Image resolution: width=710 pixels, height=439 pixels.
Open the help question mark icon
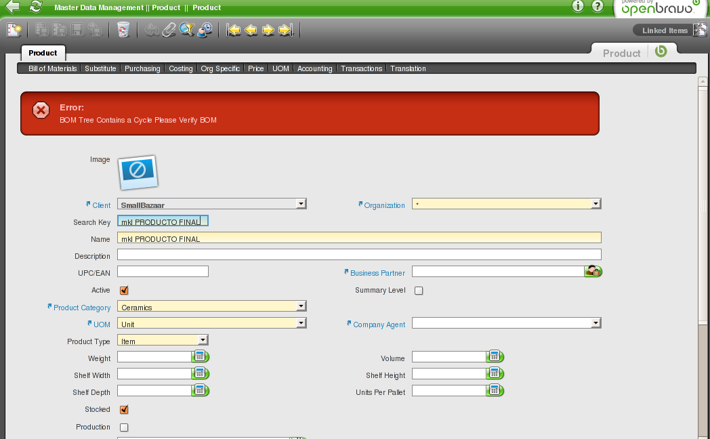pyautogui.click(x=597, y=7)
